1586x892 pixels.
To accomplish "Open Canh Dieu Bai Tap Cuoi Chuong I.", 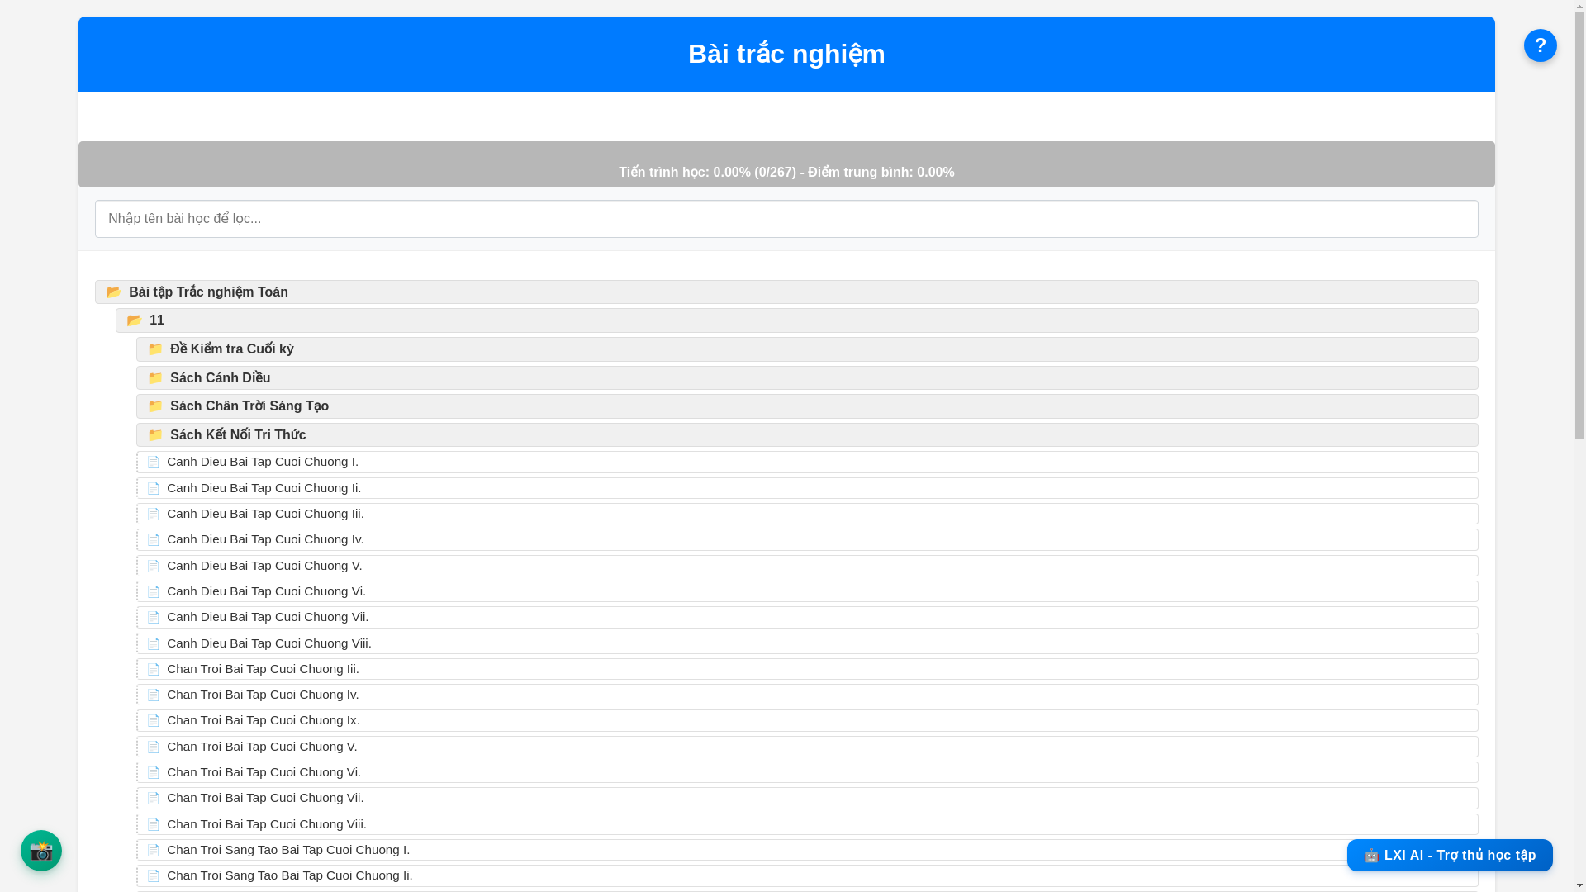I will pyautogui.click(x=807, y=462).
